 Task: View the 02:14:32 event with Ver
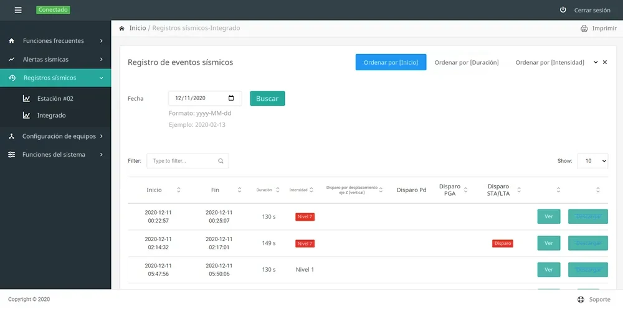tap(549, 243)
